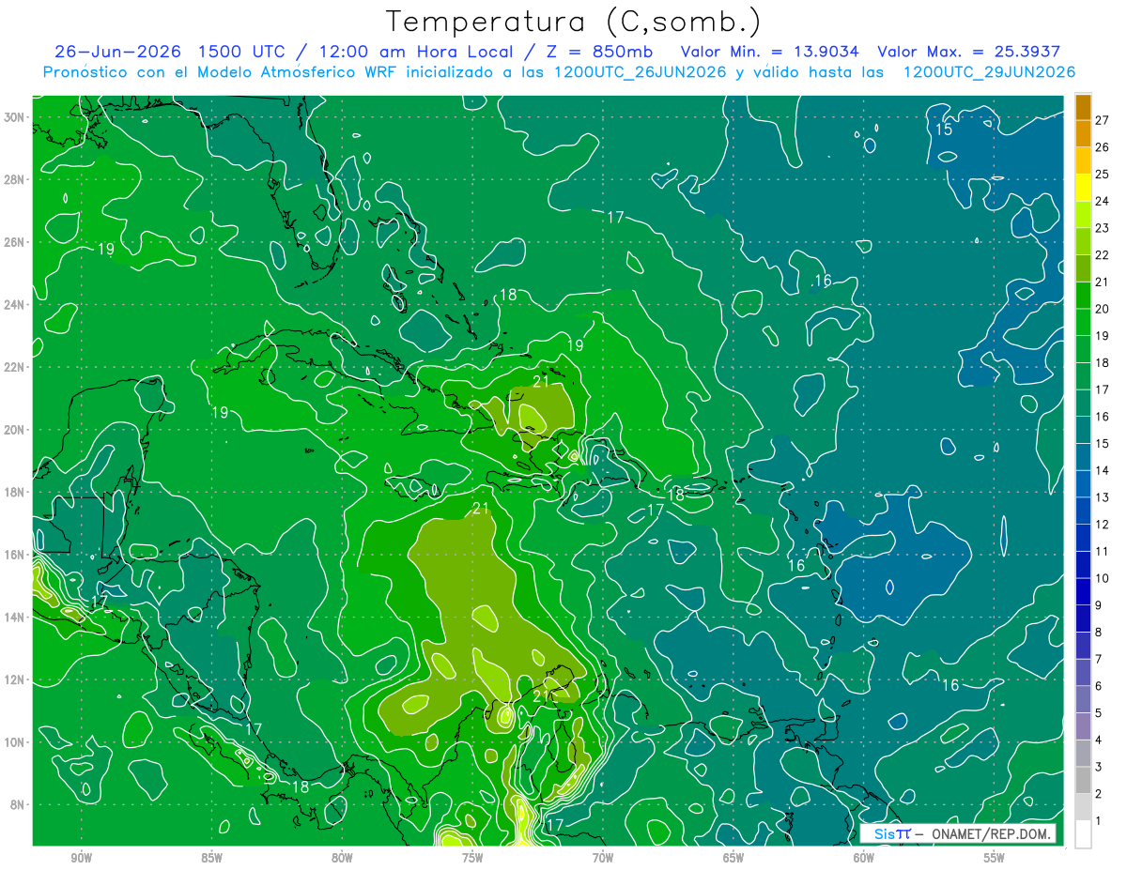The width and height of the screenshot is (1127, 870).
Task: Click "Valor Max. = 25.3937" readout
Action: pos(969,52)
